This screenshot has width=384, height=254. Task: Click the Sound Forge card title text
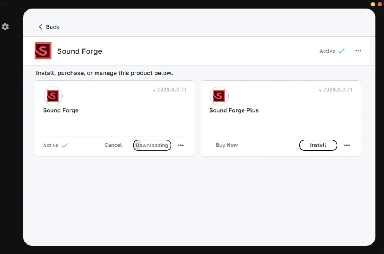pos(61,110)
